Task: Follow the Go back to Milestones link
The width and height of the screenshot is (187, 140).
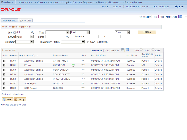Action: [13, 94]
